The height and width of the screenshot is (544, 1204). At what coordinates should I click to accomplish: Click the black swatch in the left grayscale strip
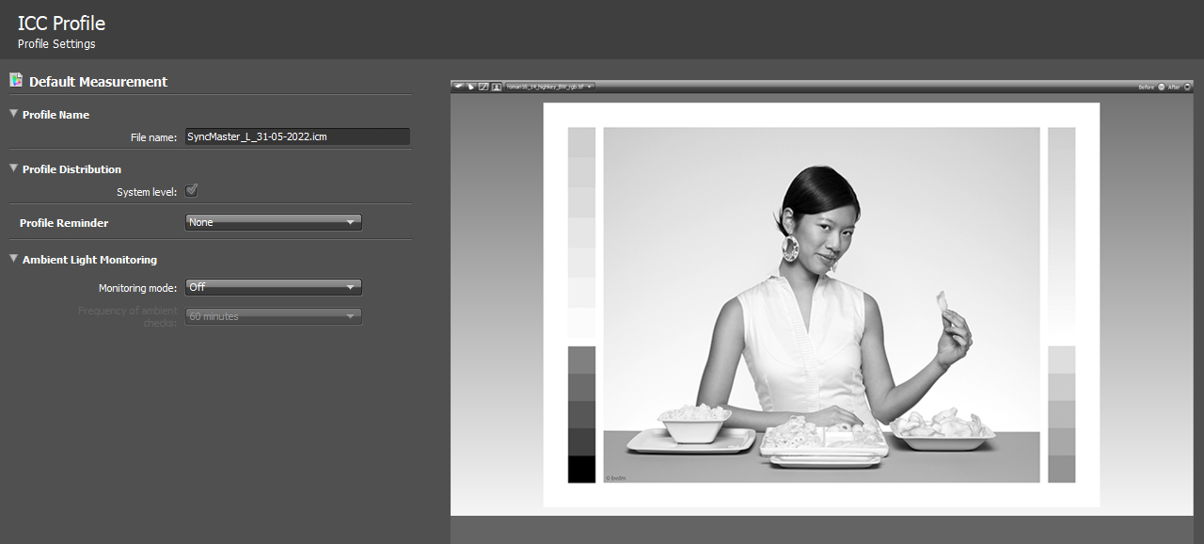point(581,469)
